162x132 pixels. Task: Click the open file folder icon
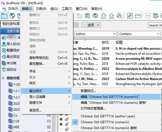138,16
